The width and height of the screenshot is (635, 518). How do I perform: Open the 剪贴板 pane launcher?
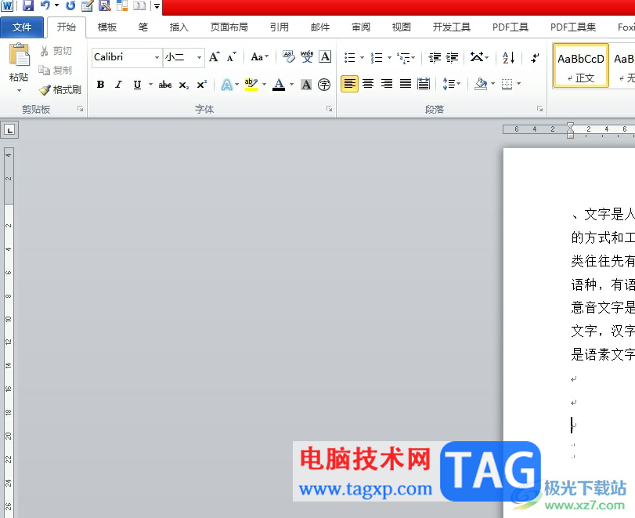80,109
